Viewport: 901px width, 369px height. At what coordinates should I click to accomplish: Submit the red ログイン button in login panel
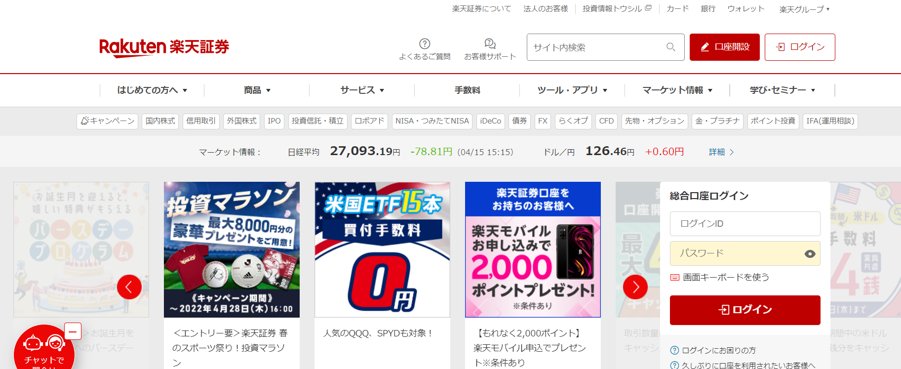tap(745, 310)
